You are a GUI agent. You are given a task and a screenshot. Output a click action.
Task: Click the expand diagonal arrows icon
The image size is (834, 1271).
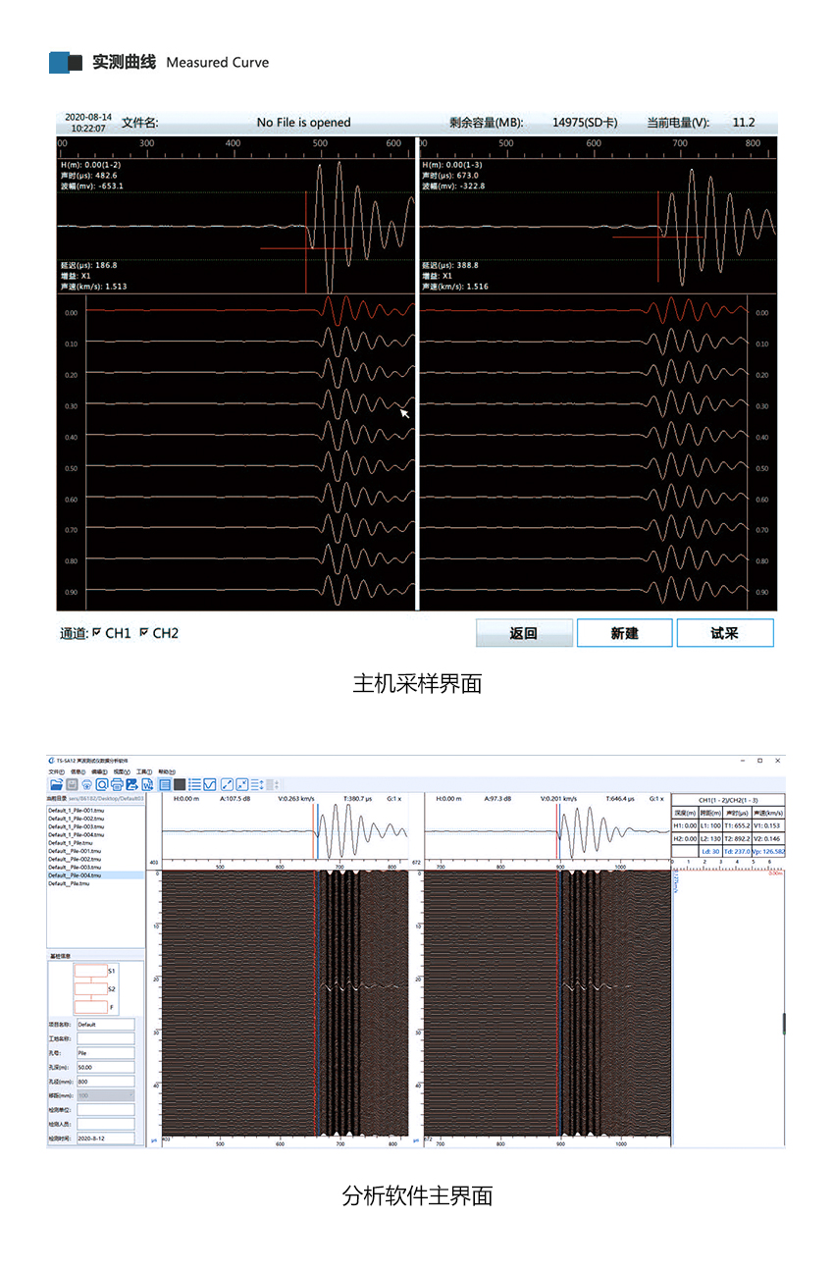point(227,784)
